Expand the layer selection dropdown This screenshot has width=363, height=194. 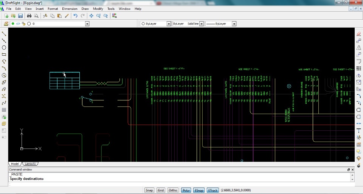click(87, 24)
